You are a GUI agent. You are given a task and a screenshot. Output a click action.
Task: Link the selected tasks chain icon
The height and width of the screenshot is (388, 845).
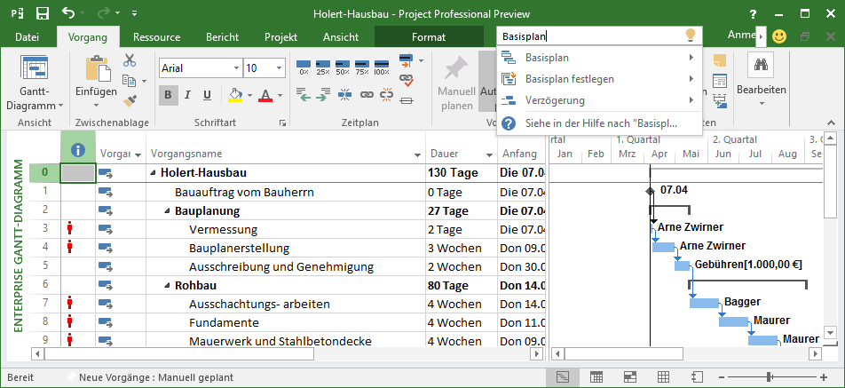[367, 95]
